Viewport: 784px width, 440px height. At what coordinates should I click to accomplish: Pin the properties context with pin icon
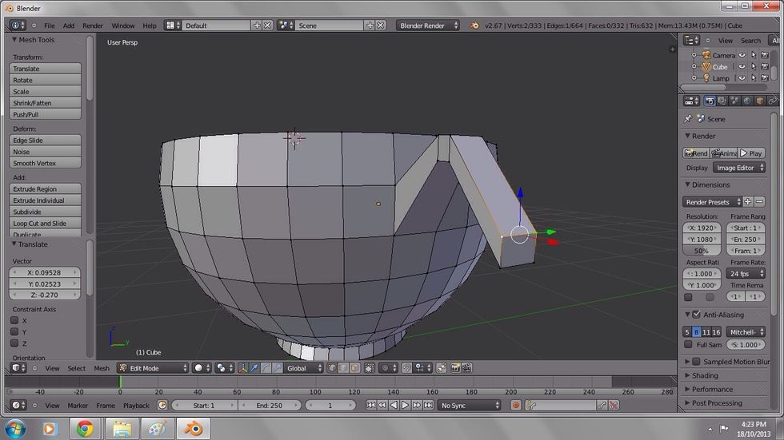click(688, 119)
